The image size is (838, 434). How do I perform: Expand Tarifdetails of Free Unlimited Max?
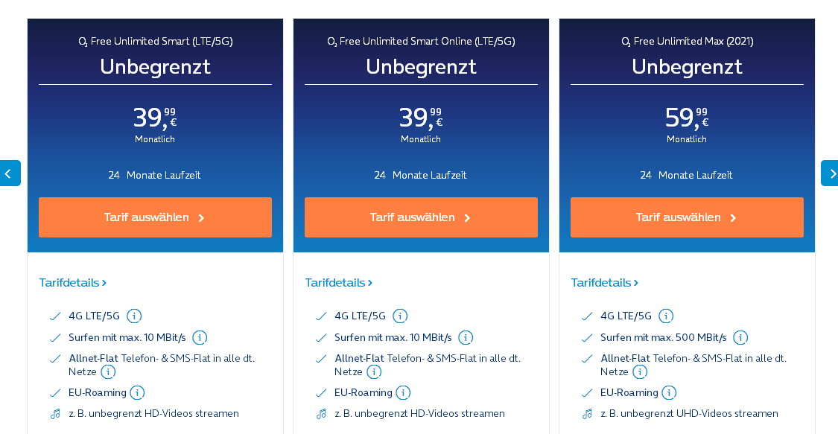604,282
